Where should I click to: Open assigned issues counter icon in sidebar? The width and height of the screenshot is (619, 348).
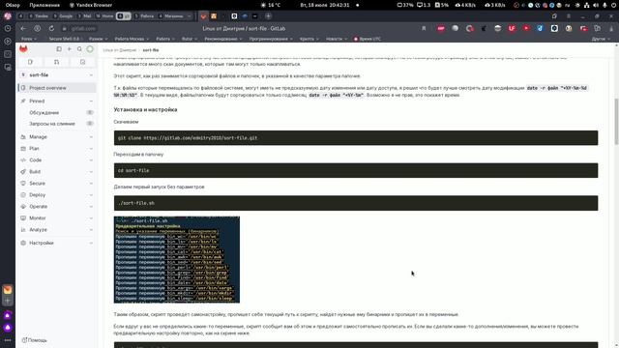pos(30,62)
